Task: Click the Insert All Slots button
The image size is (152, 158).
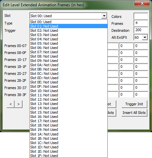Action: pos(134,113)
